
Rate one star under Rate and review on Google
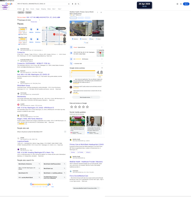[x=72, y=107]
